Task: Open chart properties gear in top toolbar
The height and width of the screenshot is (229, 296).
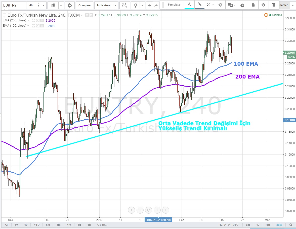Action: (70, 5)
